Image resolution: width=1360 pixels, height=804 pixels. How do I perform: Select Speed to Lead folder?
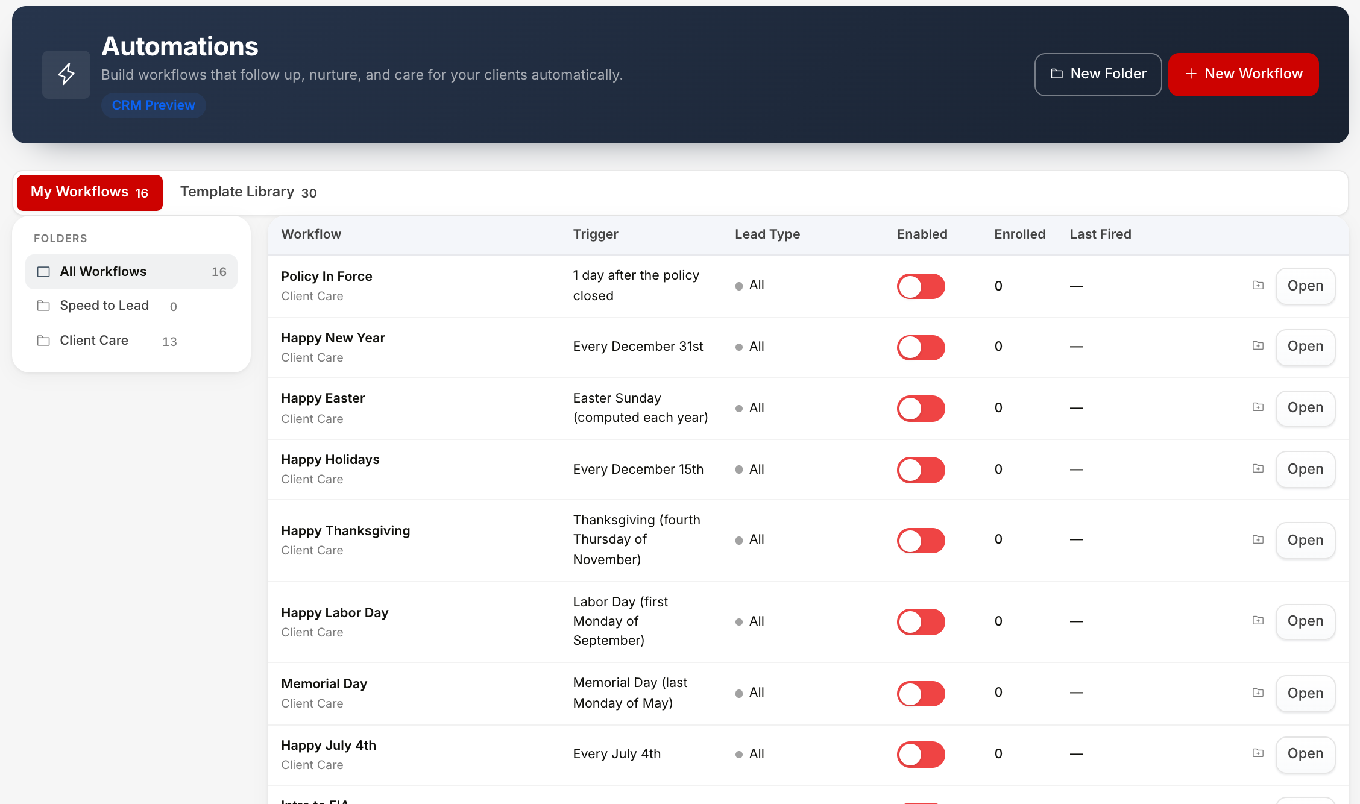(x=131, y=306)
